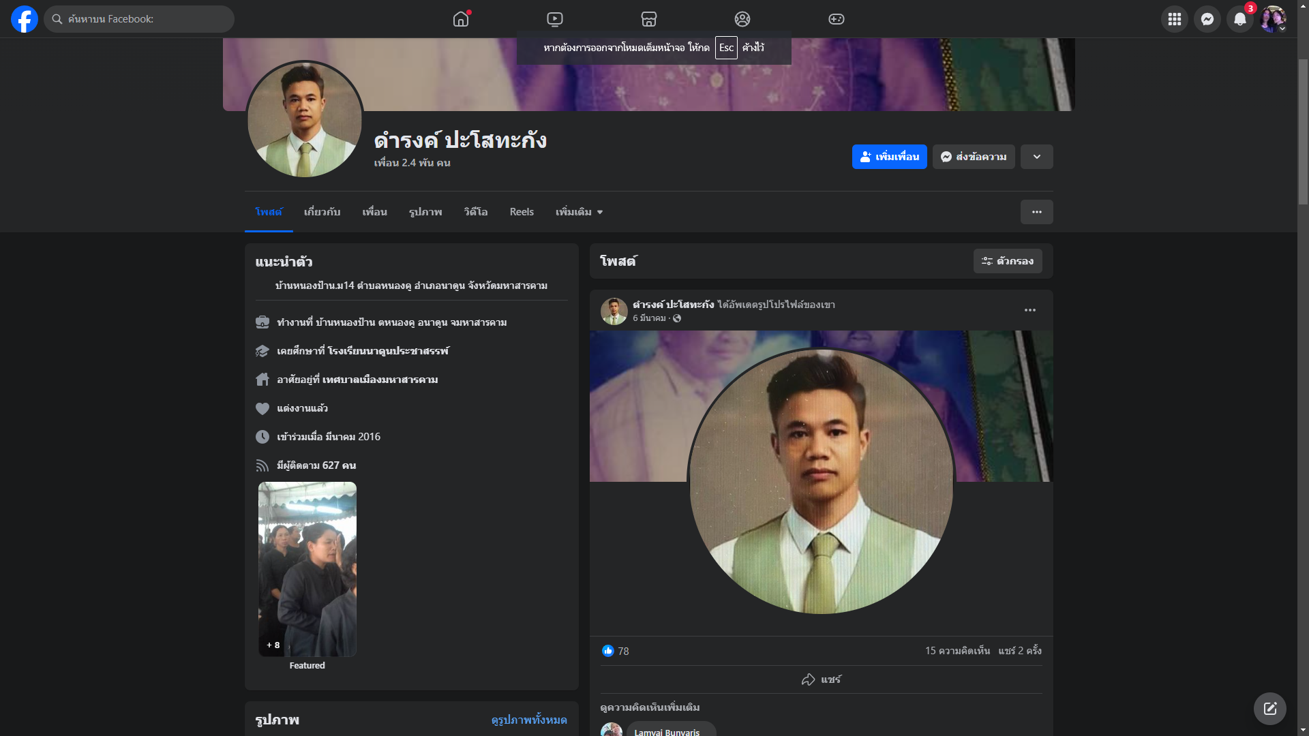Viewport: 1309px width, 736px height.
Task: Open Messenger chats icon
Action: click(1207, 19)
